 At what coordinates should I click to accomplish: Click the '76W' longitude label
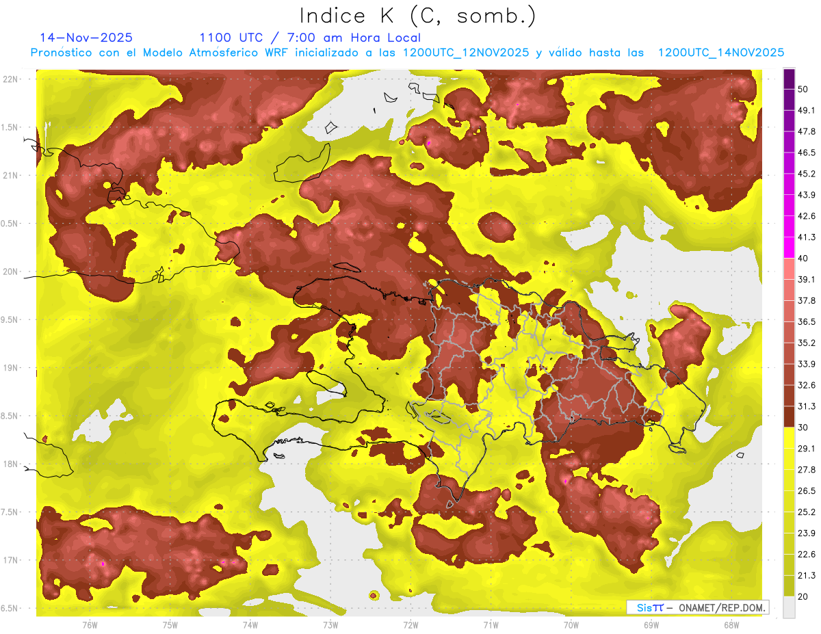point(90,624)
